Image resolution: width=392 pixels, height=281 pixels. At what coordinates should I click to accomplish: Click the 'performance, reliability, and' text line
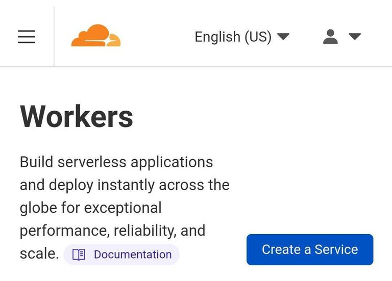point(112,231)
